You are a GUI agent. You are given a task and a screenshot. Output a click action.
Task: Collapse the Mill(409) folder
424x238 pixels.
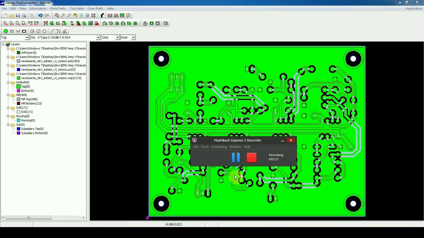coord(8,95)
